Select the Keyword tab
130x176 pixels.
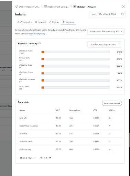click(68, 22)
